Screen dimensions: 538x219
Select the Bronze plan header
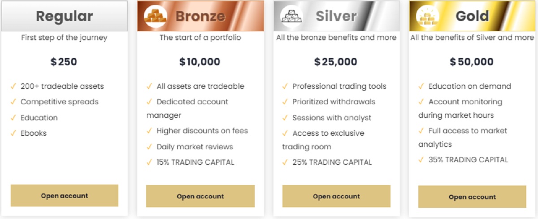[x=200, y=16]
